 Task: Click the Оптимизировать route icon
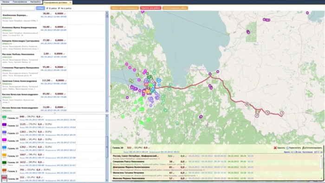click(x=304, y=148)
